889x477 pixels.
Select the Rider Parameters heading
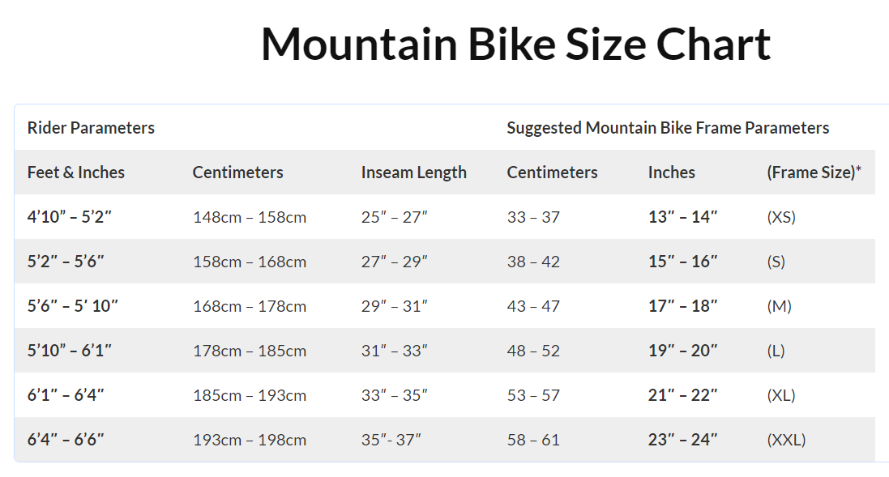(91, 128)
